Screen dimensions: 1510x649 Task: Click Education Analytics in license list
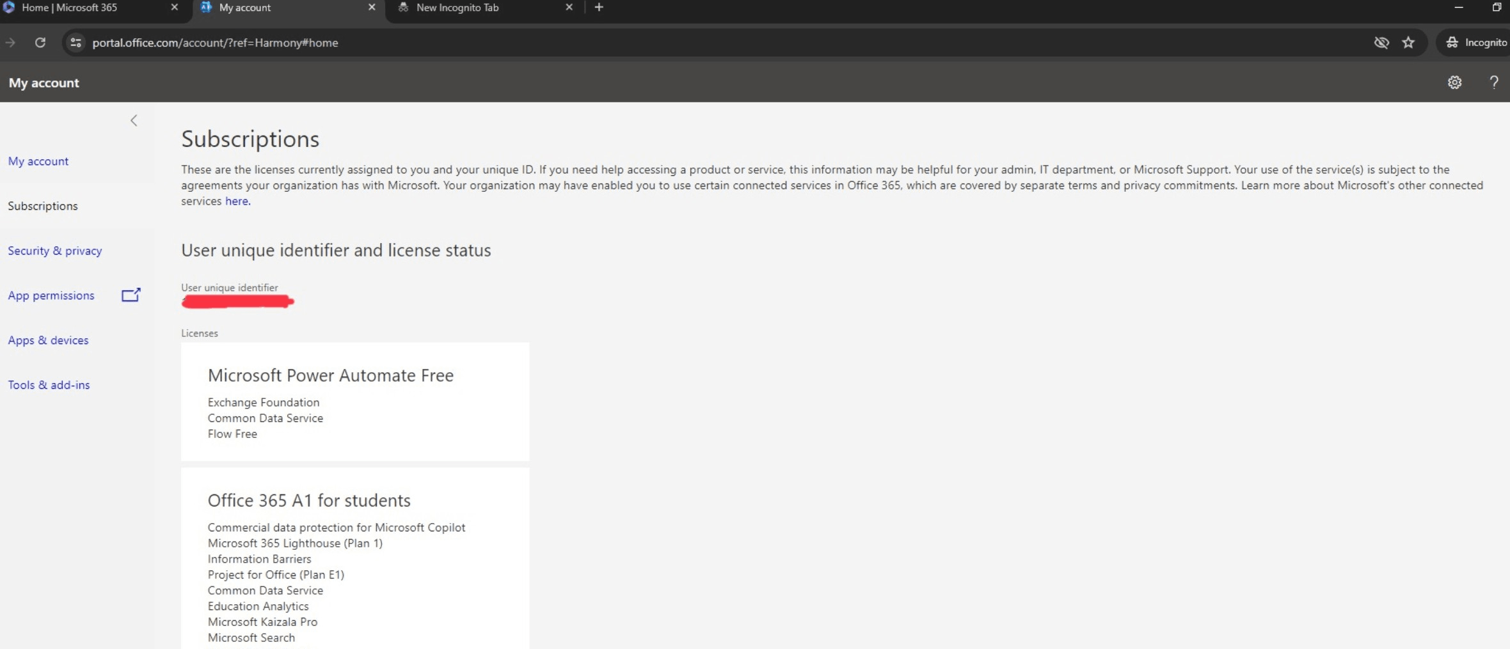click(x=258, y=606)
